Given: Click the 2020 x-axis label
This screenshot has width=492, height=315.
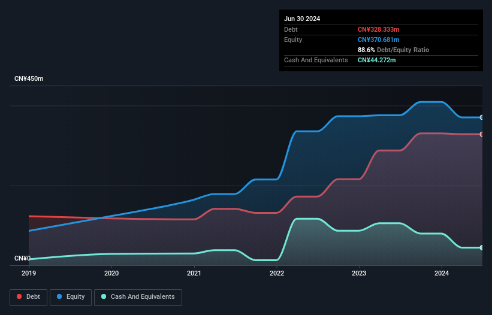Looking at the screenshot, I should click(x=111, y=273).
